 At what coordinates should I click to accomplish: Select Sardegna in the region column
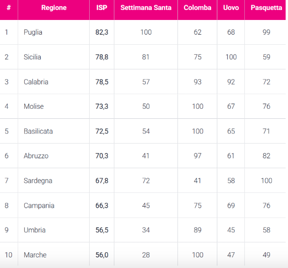coord(38,181)
